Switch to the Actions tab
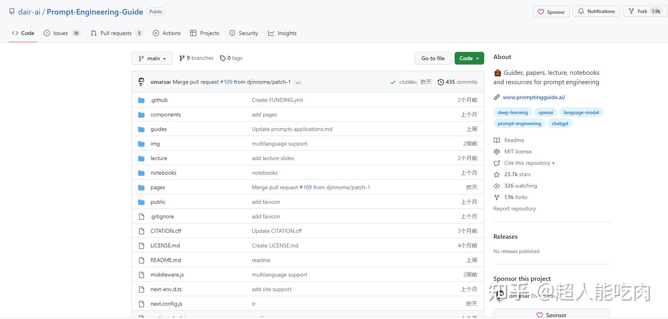668x319 pixels. 167,33
